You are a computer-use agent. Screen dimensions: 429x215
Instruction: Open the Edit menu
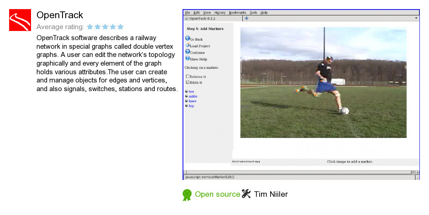click(x=197, y=13)
